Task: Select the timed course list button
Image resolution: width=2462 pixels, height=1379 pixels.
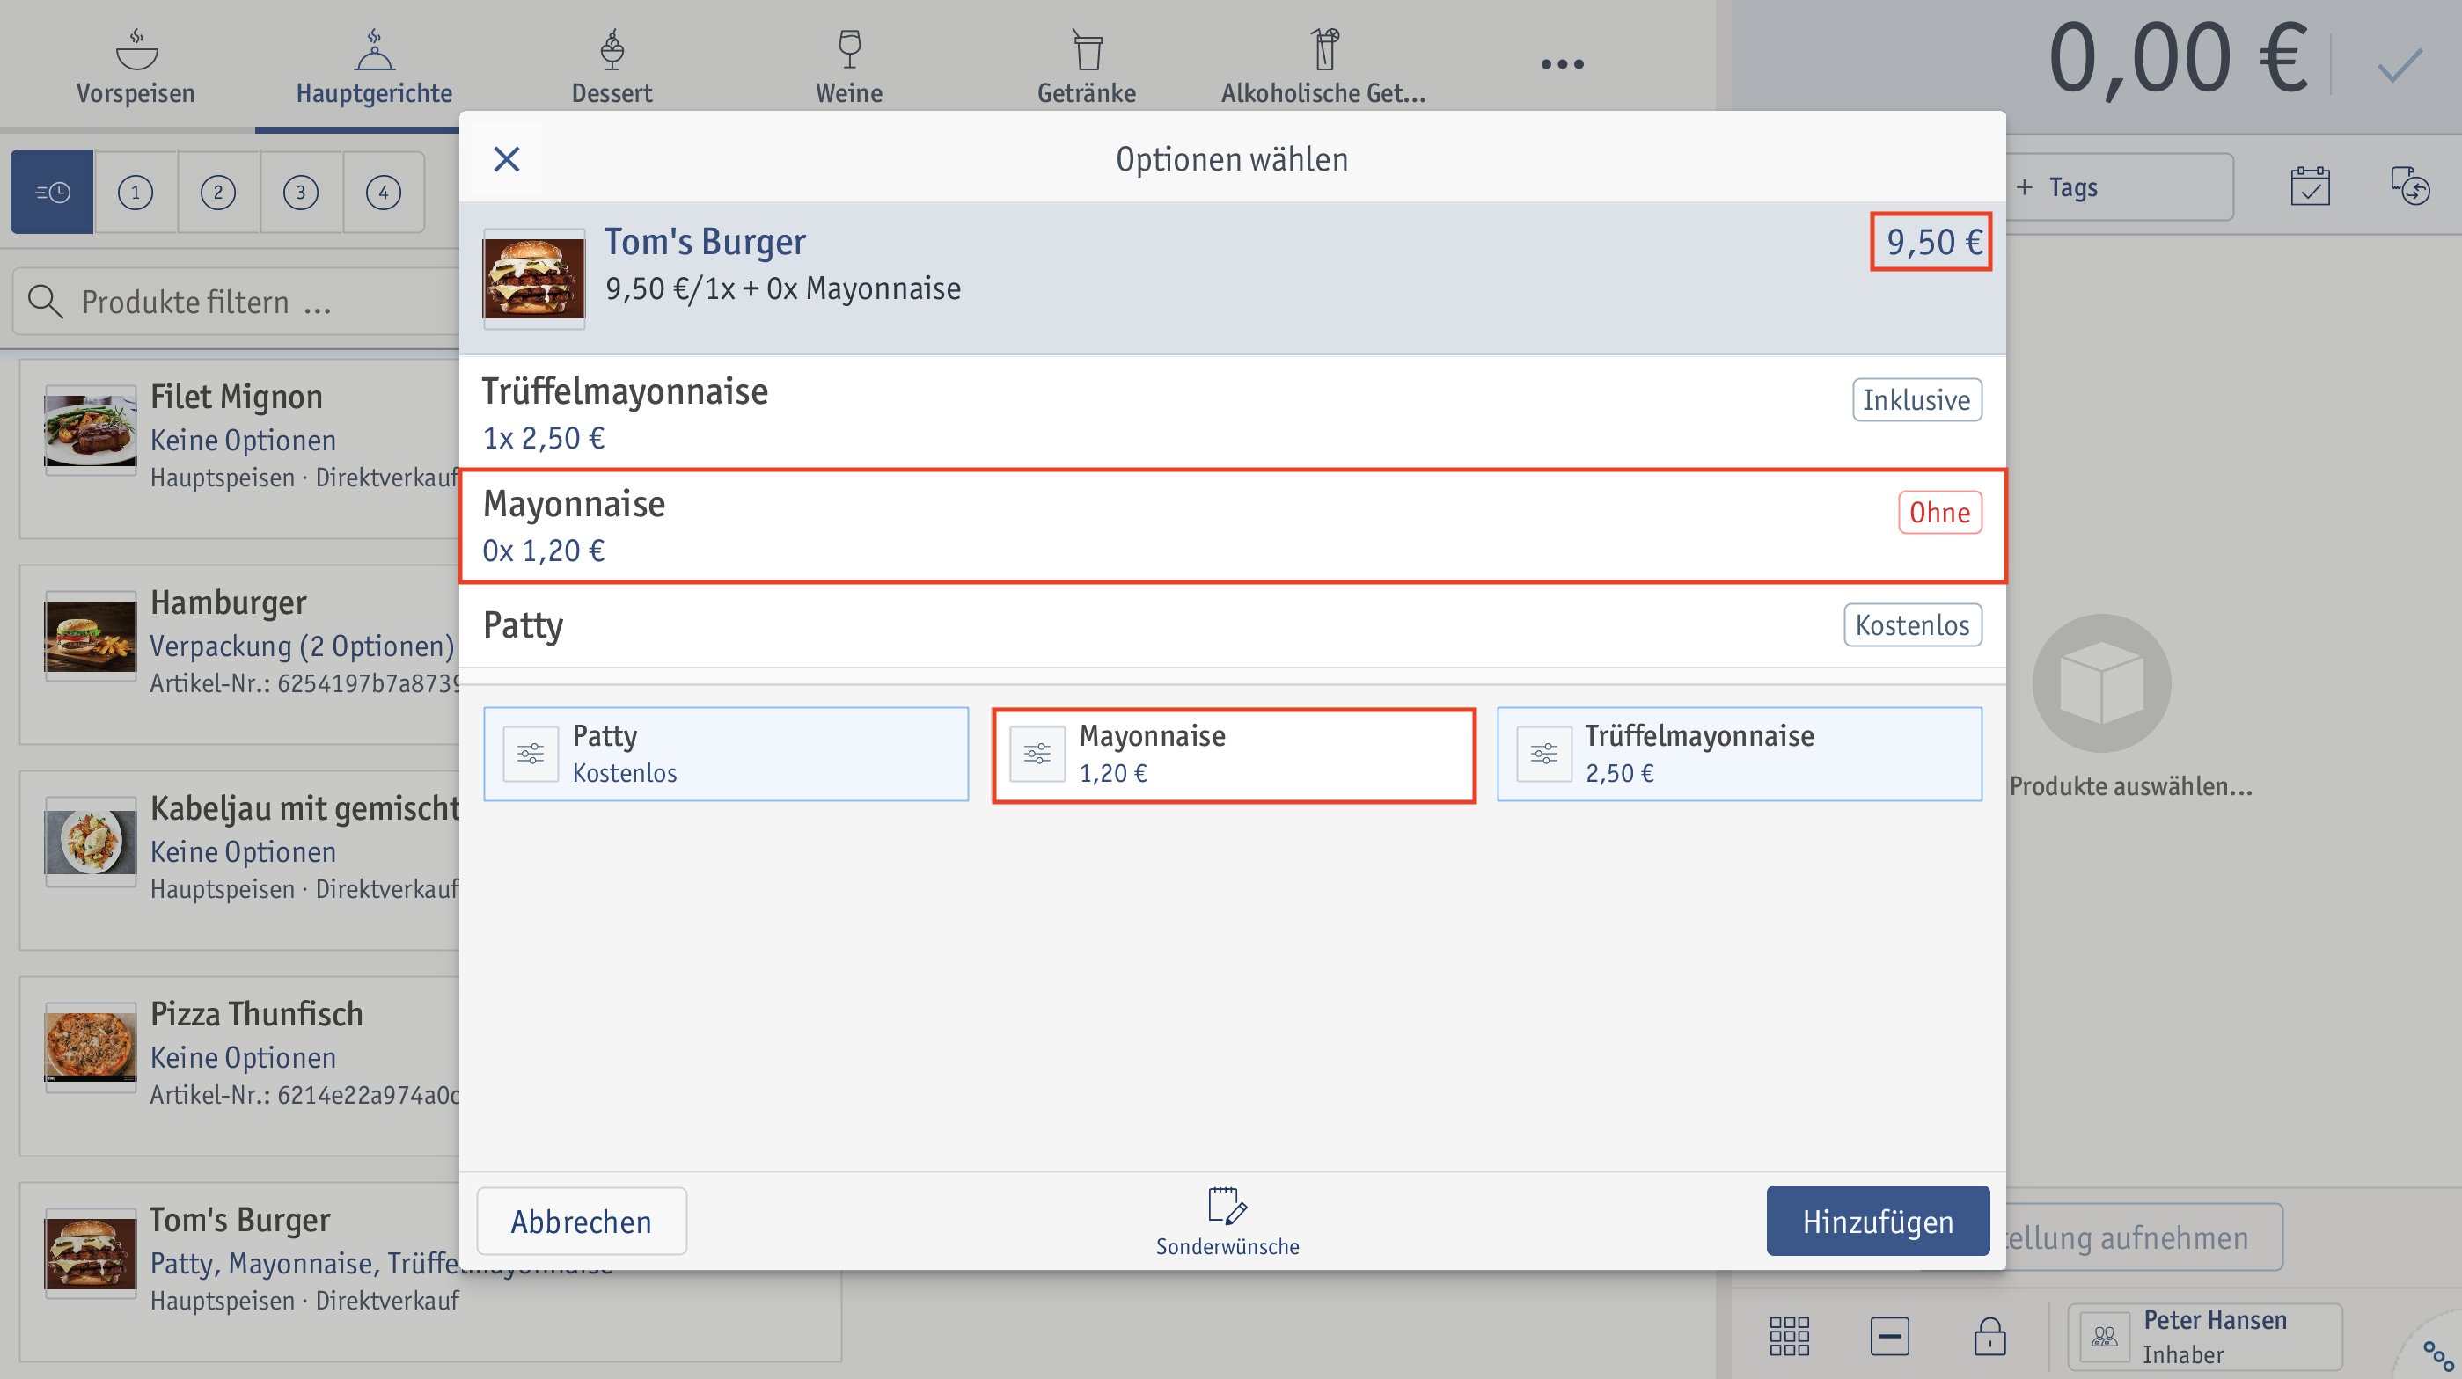Action: point(52,192)
